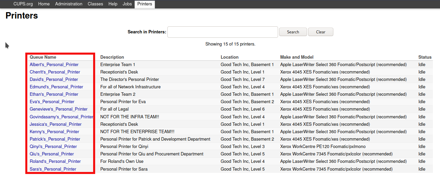Open the CUPS.org home link
The height and width of the screenshot is (176, 440).
click(23, 4)
